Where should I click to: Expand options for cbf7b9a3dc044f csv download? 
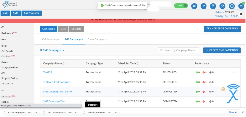pos(76,113)
